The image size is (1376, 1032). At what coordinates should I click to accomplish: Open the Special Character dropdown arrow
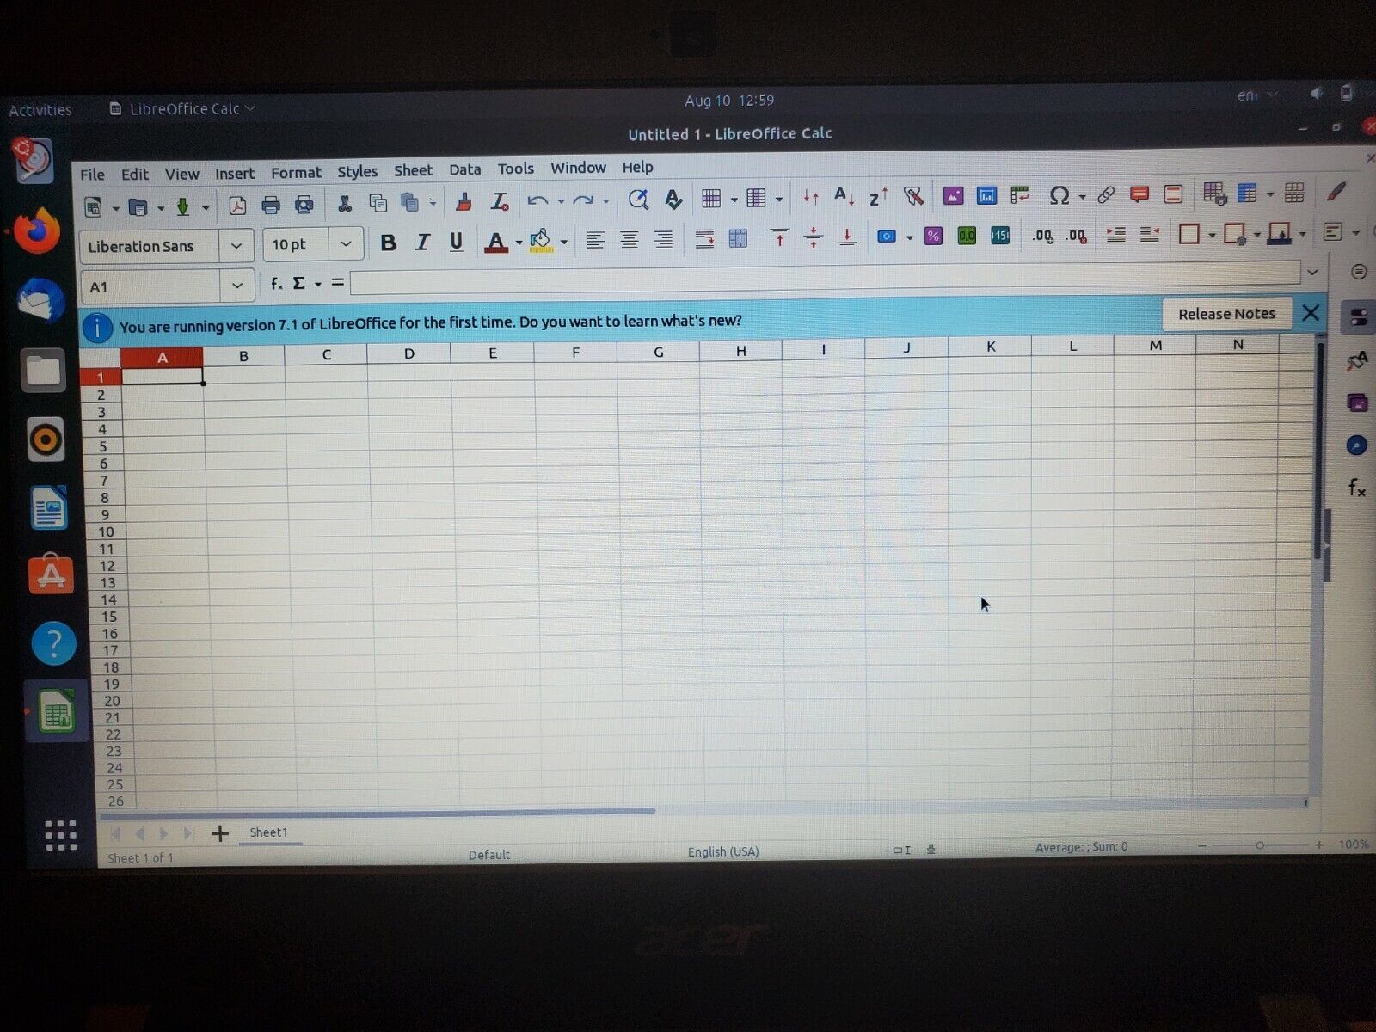tap(1083, 196)
